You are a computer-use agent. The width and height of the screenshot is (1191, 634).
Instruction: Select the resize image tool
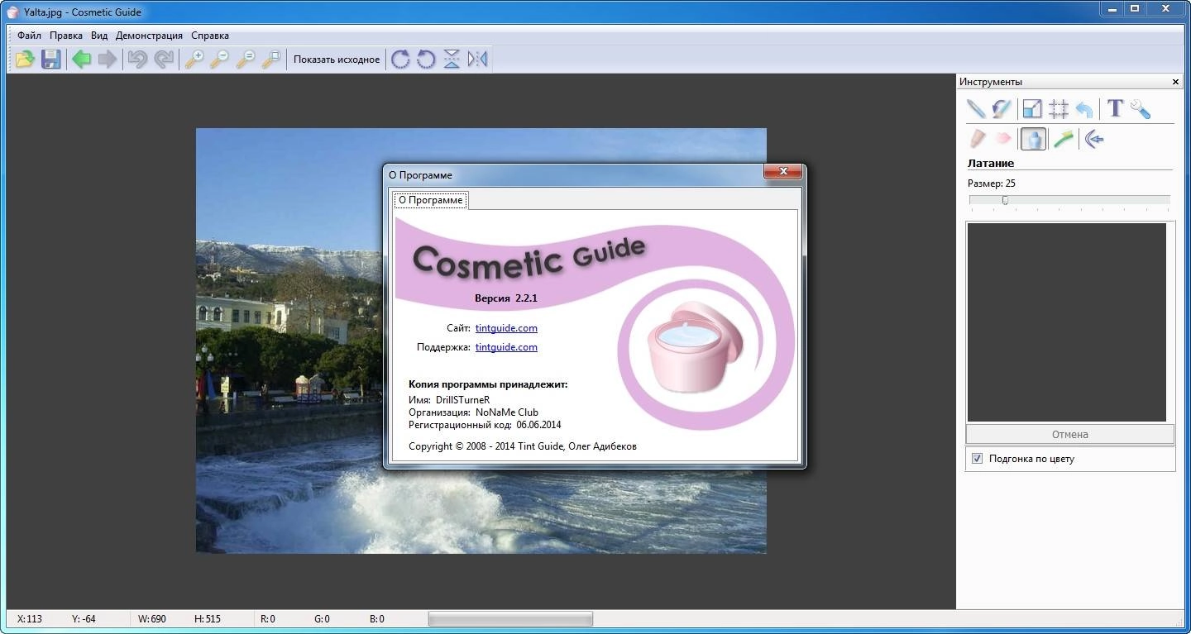[x=1032, y=109]
